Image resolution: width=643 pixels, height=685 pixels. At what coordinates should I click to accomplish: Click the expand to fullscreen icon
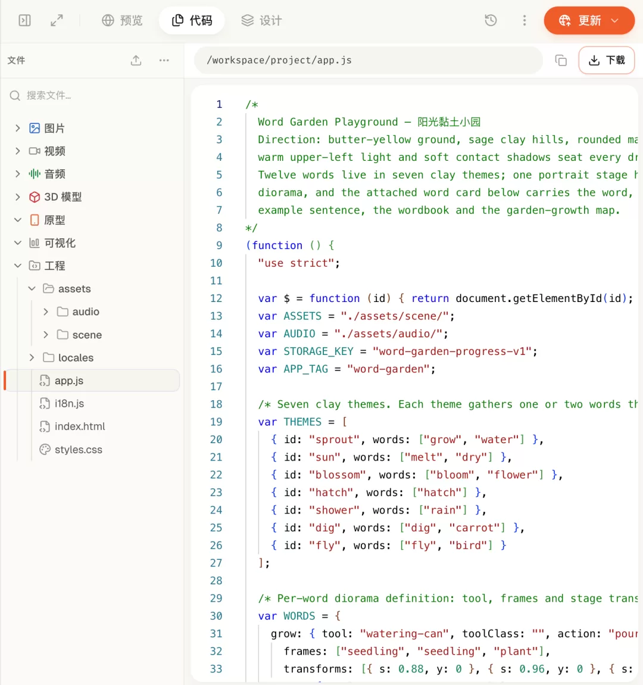57,20
